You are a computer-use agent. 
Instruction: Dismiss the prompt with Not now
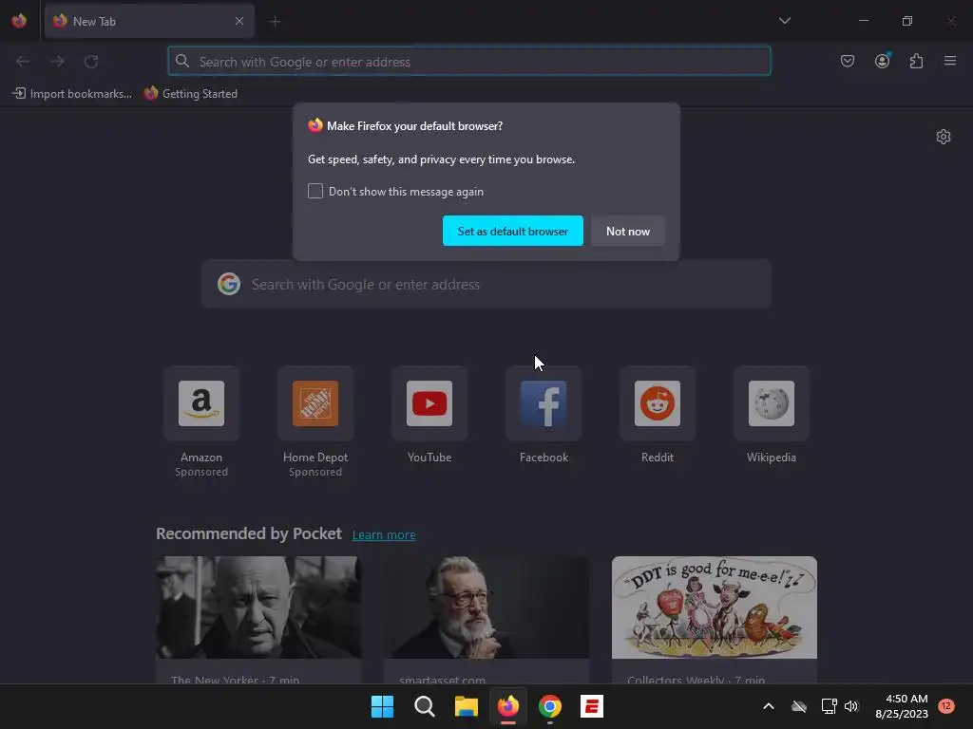(628, 231)
